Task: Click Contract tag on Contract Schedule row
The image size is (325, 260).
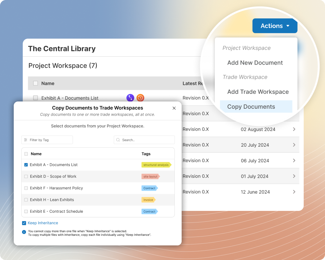Action: 149,212
